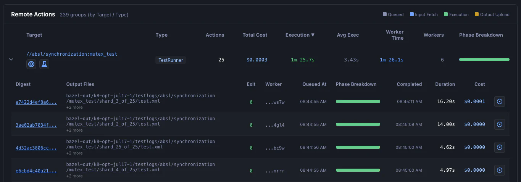Click the Input Fetch legend swatch
This screenshot has height=182, width=521.
coord(412,14)
